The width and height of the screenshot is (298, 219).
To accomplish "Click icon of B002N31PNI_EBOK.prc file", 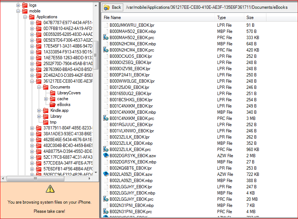I will pos(106,211).
